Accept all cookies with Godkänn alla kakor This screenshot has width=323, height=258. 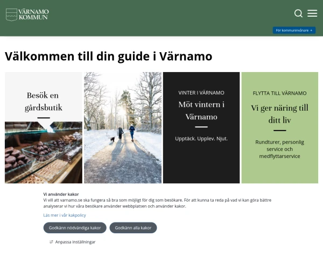[133, 228]
